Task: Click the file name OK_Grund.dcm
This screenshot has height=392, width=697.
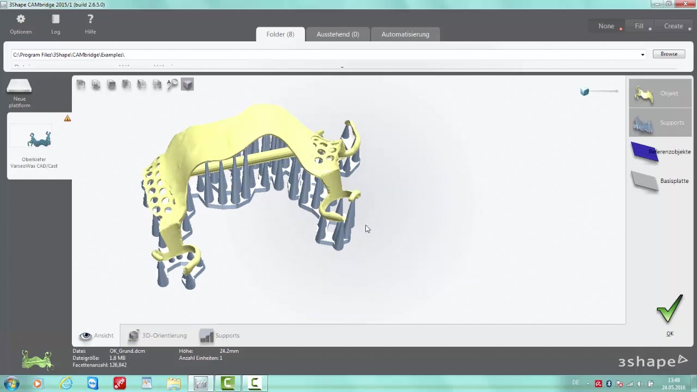Action: 127,351
